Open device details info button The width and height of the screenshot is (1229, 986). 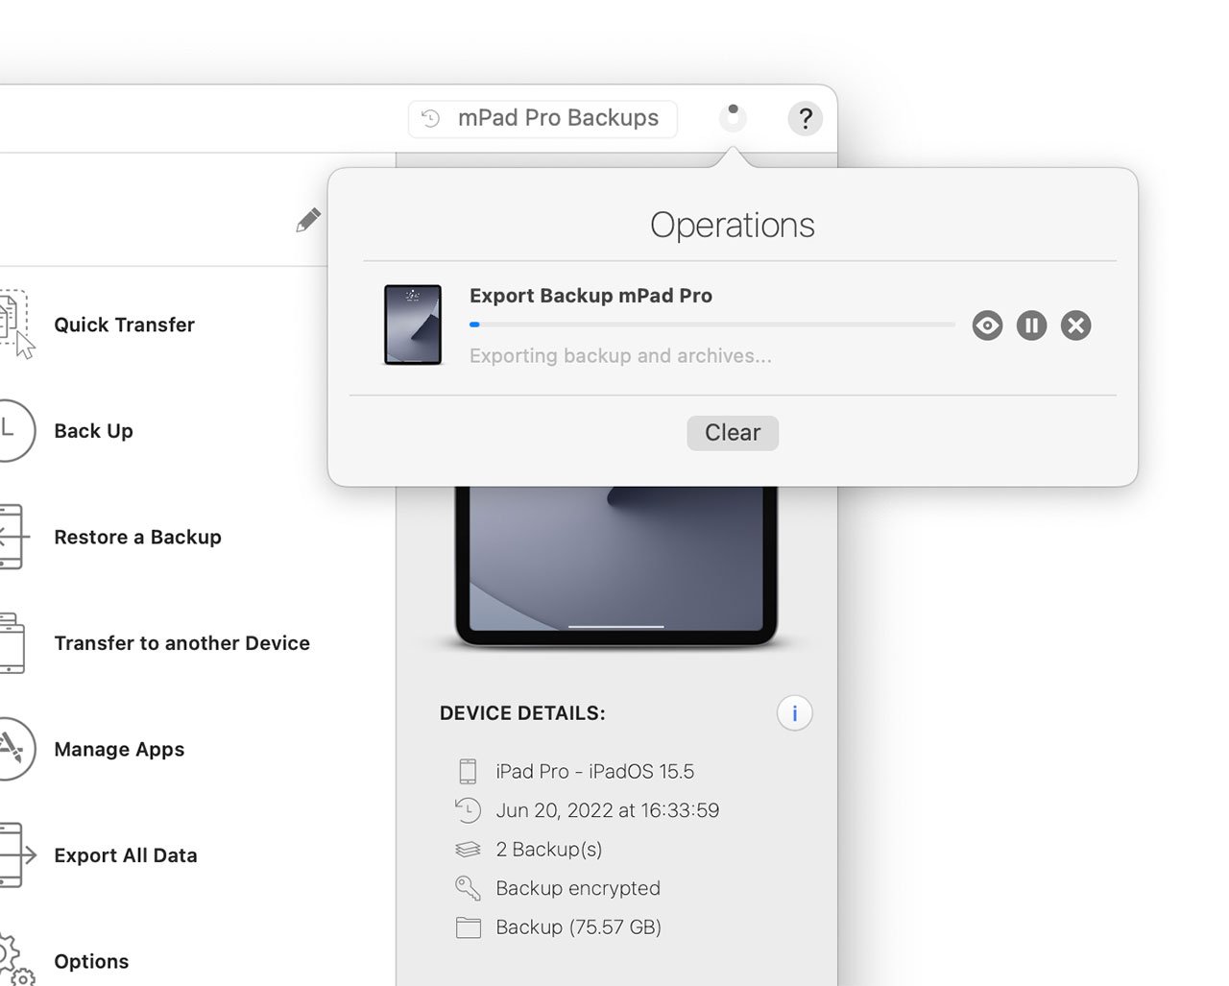point(794,713)
